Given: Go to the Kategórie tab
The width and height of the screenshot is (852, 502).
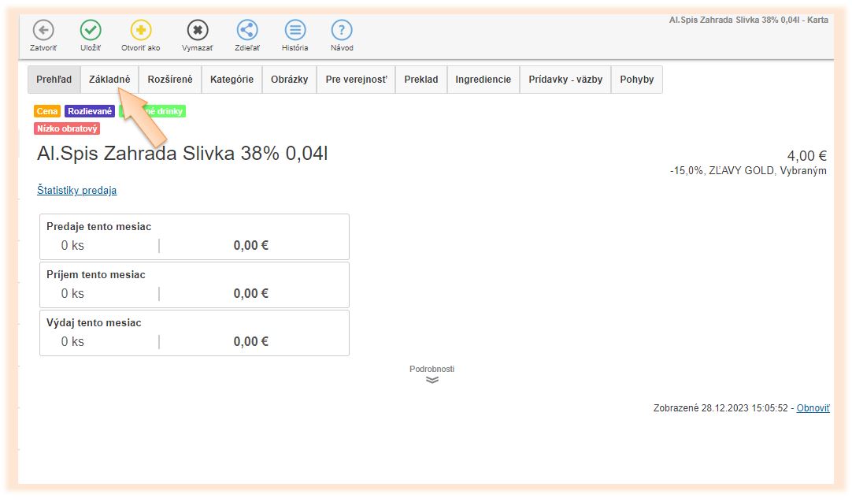Looking at the screenshot, I should (232, 80).
